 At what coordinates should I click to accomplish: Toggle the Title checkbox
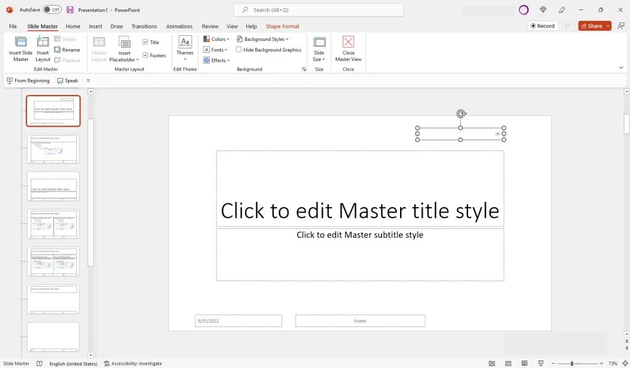(x=146, y=42)
